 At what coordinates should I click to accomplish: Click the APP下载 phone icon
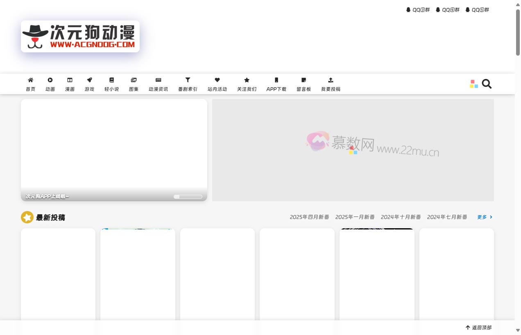coord(276,80)
